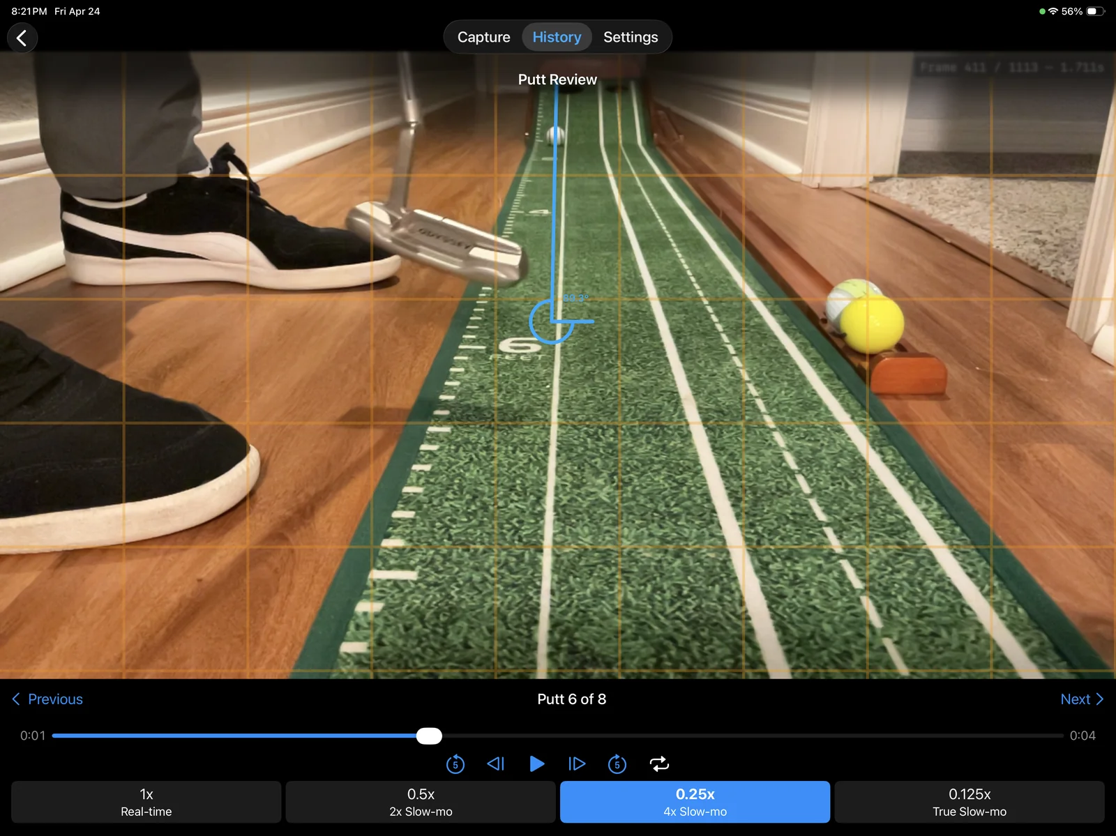
Task: Play the putt review video
Action: [537, 763]
